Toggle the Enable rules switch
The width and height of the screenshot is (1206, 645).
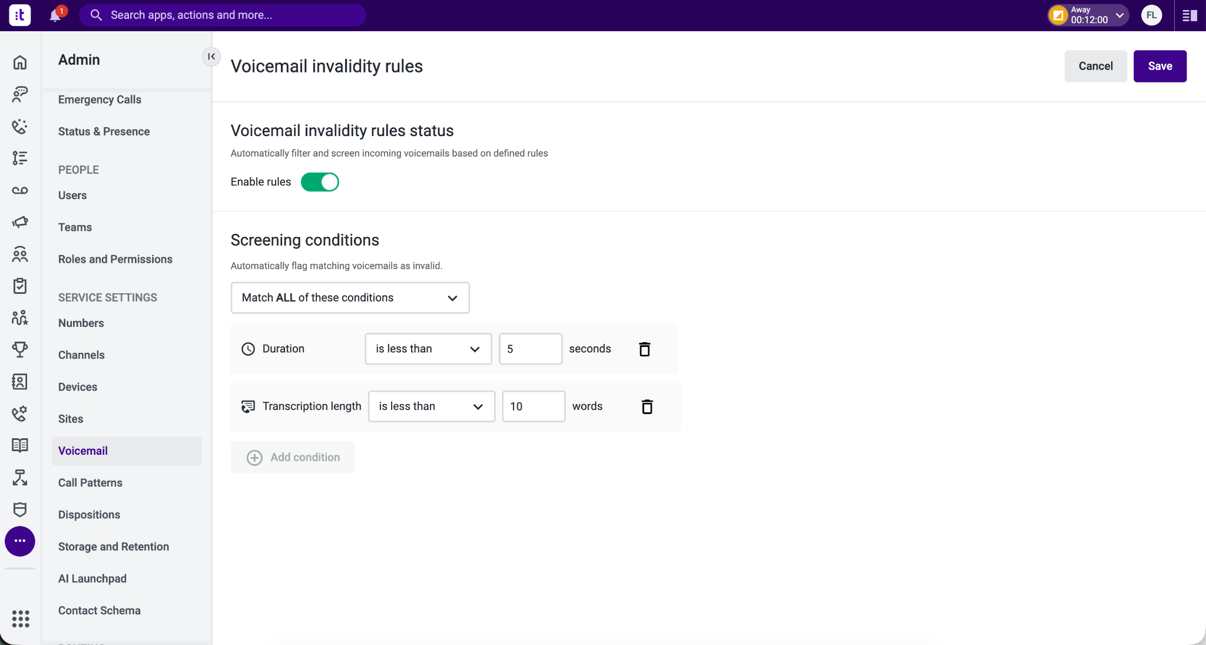pos(320,182)
